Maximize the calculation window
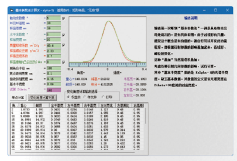 (215, 10)
